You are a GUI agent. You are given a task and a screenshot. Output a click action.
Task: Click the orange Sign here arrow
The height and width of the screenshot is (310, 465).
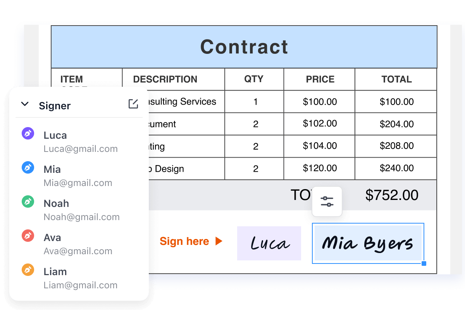(219, 241)
